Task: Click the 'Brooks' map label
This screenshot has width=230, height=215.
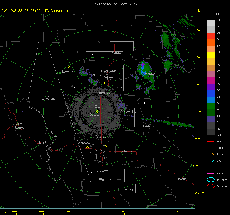Action: coord(182,179)
